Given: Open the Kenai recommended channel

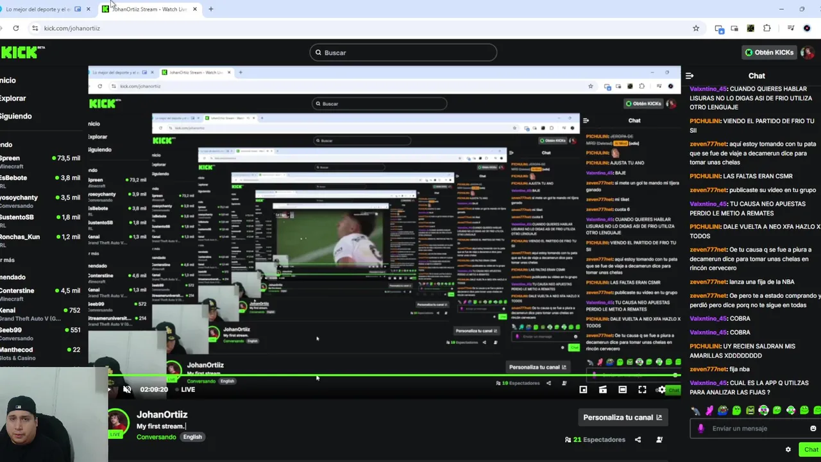Looking at the screenshot, I should (x=40, y=314).
